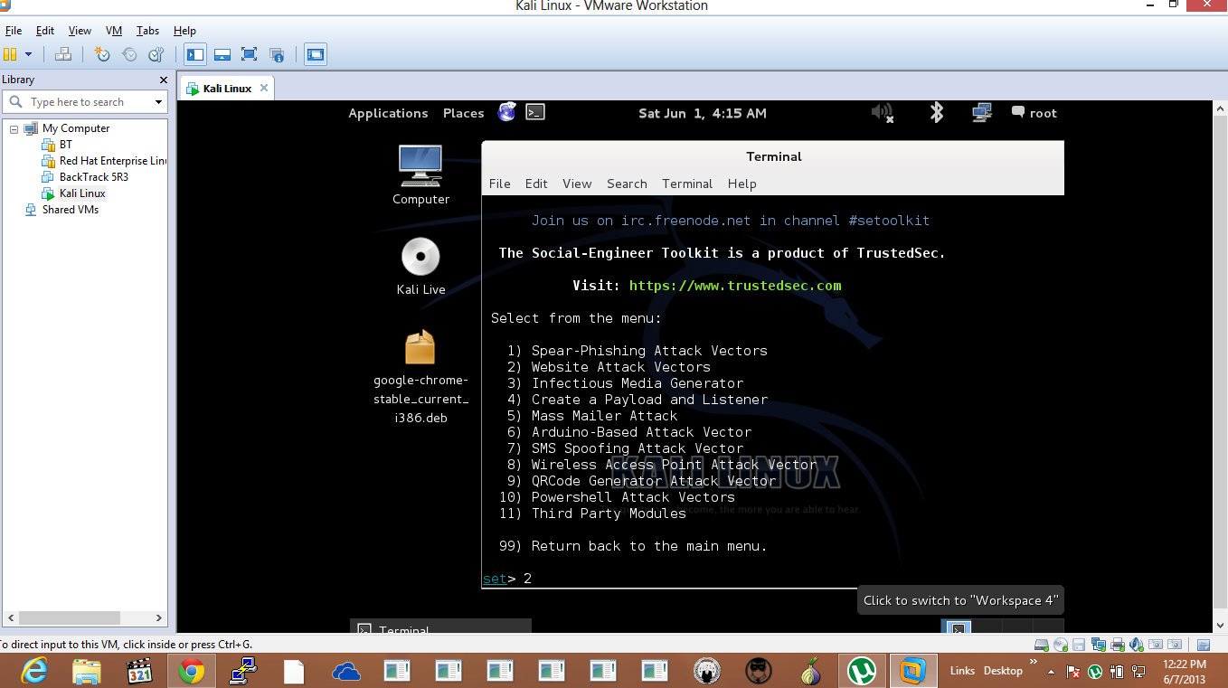Viewport: 1228px width, 688px height.
Task: Open the Library search filter dropdown arrow
Action: click(x=159, y=102)
